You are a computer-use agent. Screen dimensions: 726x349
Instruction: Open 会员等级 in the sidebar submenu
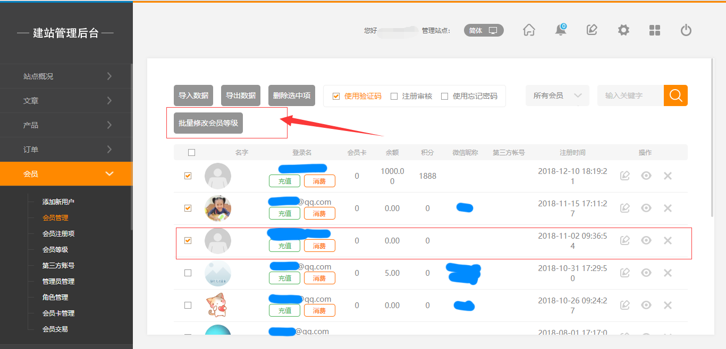coord(55,249)
